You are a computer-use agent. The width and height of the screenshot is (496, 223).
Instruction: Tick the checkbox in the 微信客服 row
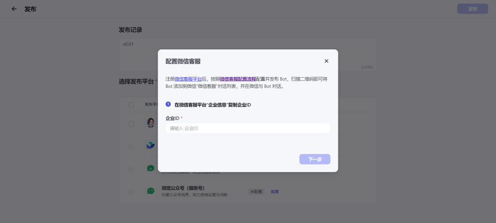130,169
